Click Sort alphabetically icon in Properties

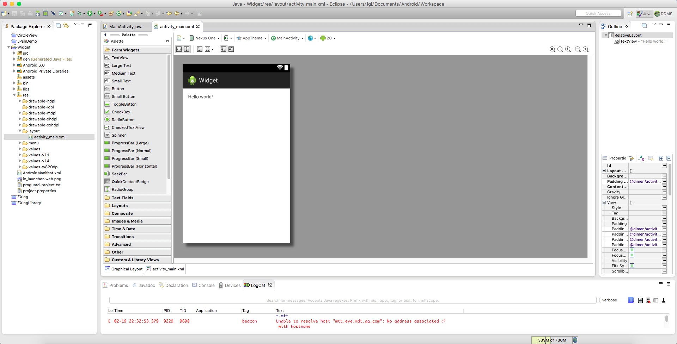coord(641,158)
